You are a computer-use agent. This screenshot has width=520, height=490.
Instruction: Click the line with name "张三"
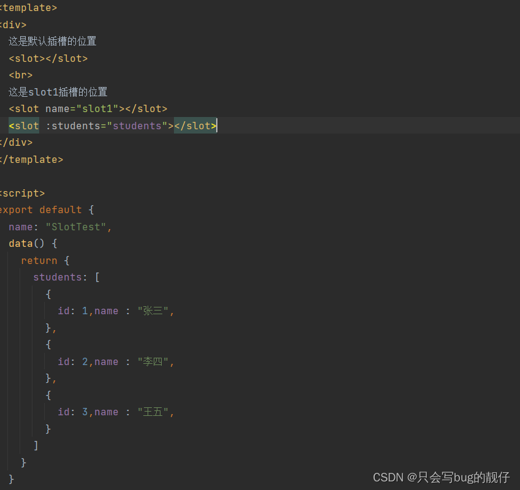(x=116, y=311)
